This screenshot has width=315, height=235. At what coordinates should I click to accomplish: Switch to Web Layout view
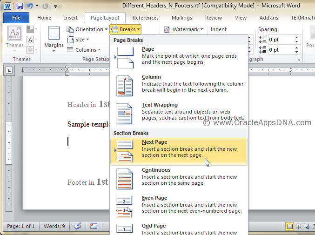(x=307, y=226)
